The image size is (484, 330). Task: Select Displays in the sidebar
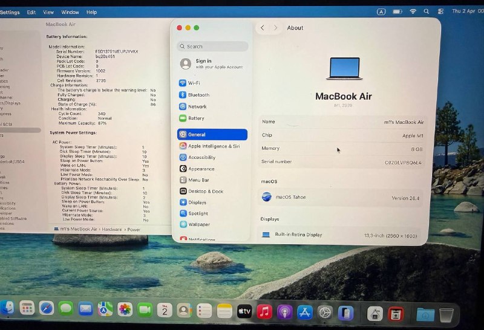coord(197,202)
